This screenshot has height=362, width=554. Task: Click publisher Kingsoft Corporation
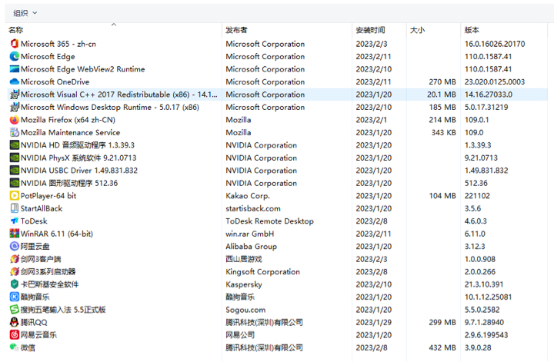pyautogui.click(x=262, y=272)
